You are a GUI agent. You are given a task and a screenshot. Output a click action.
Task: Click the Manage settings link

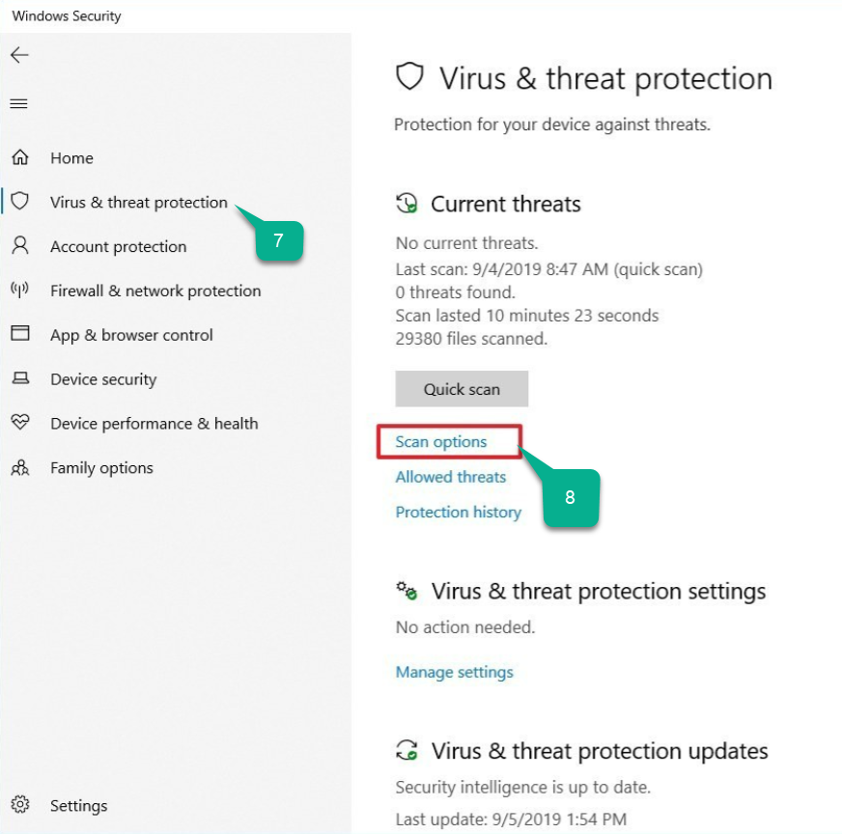(454, 672)
